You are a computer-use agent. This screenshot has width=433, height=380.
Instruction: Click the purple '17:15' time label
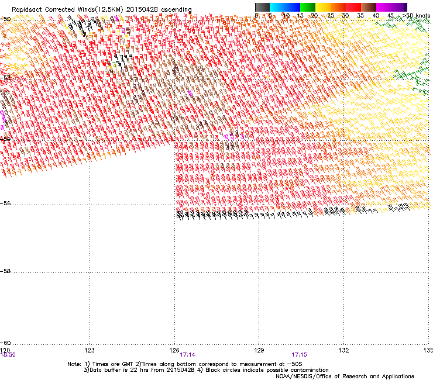[x=300, y=355]
